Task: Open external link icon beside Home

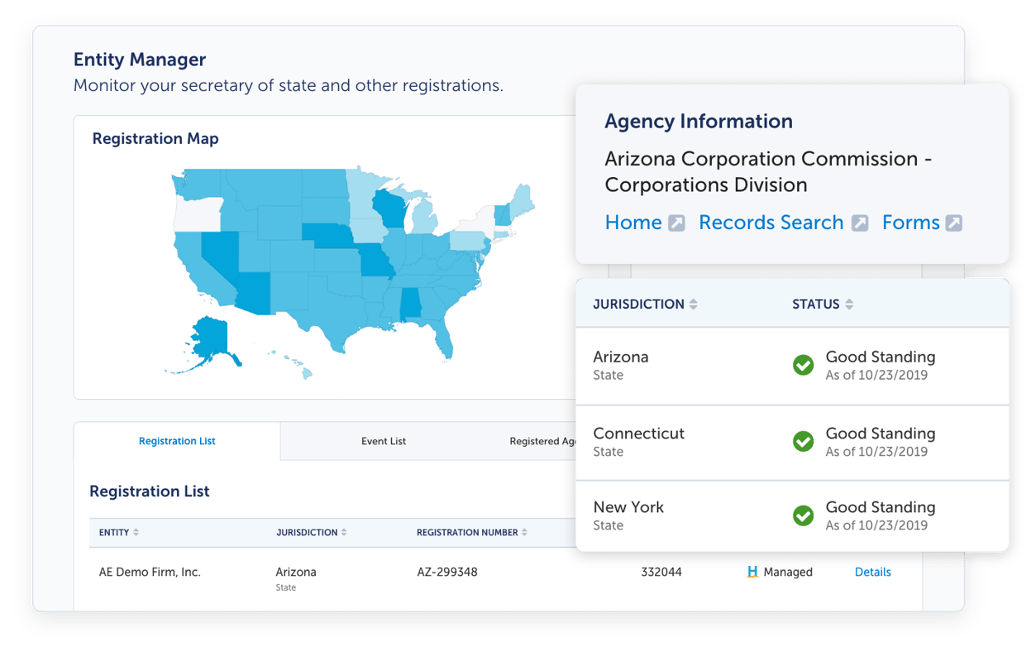Action: point(676,222)
